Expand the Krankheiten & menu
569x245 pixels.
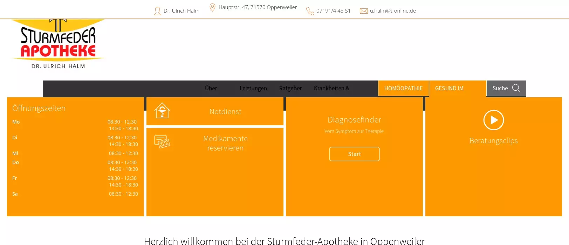click(331, 88)
